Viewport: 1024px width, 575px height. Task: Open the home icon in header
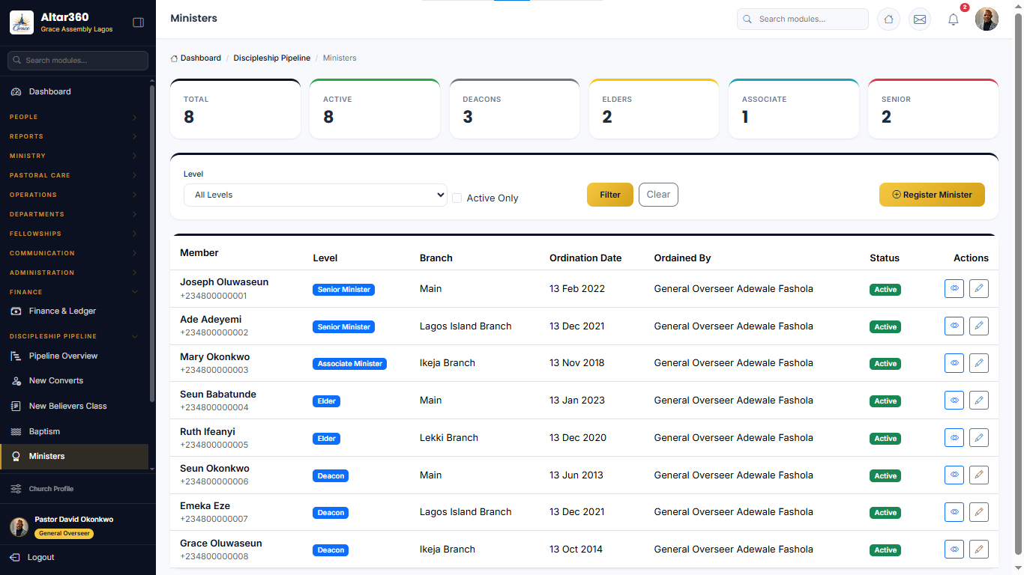[x=888, y=19]
